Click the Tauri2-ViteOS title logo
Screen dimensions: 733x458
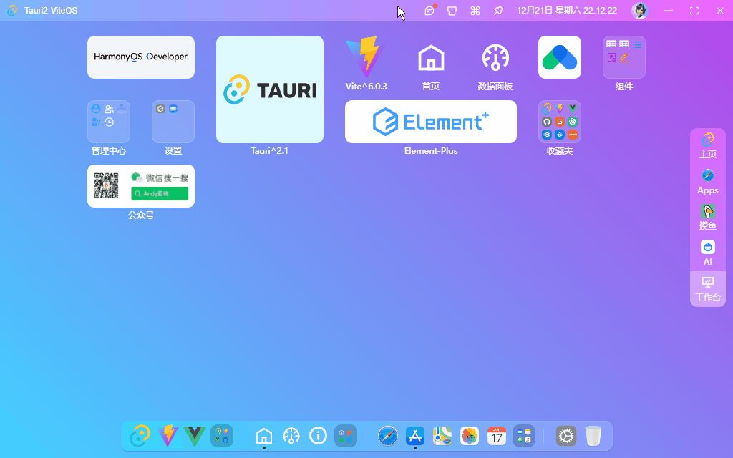point(13,10)
